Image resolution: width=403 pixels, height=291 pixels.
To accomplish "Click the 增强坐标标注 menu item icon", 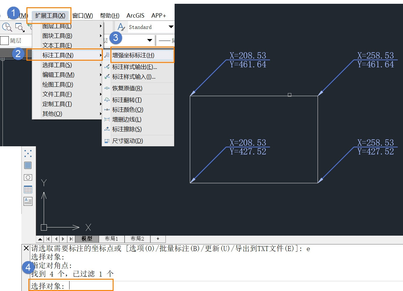I will 107,55.
